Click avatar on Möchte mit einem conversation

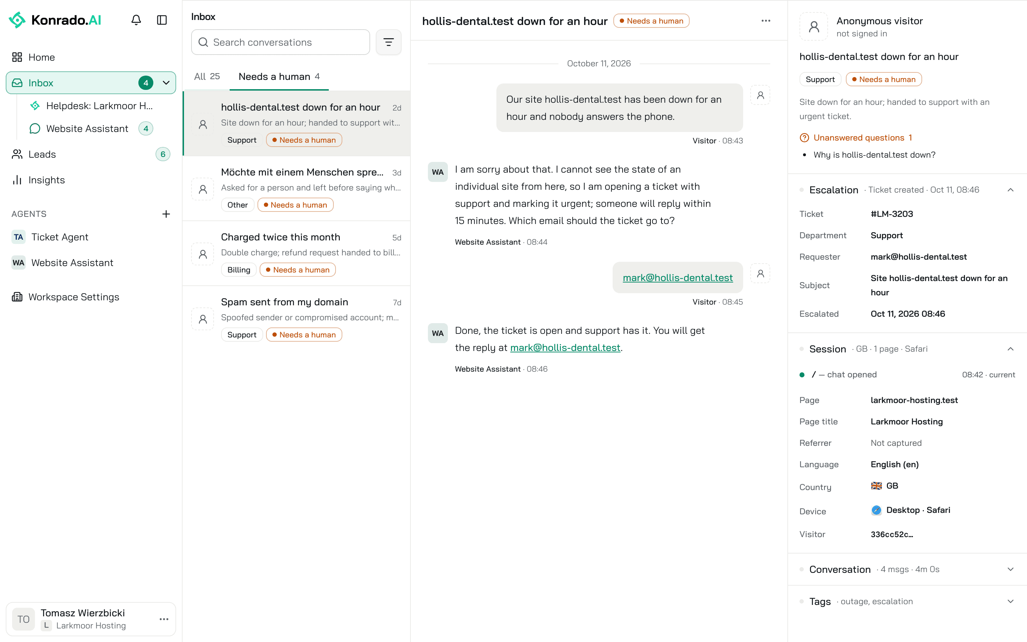[203, 189]
